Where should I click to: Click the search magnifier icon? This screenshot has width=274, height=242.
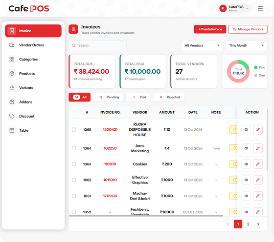coord(74,45)
